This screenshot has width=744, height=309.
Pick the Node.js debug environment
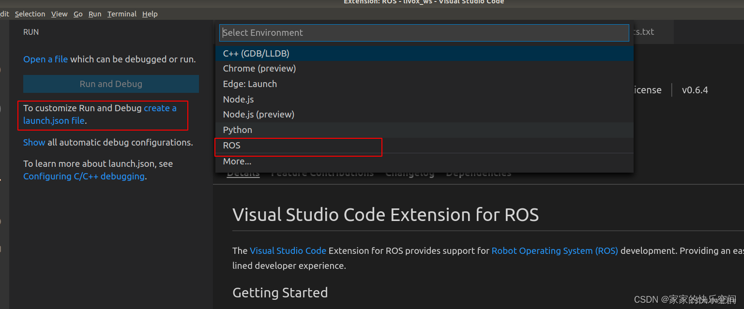tap(238, 99)
